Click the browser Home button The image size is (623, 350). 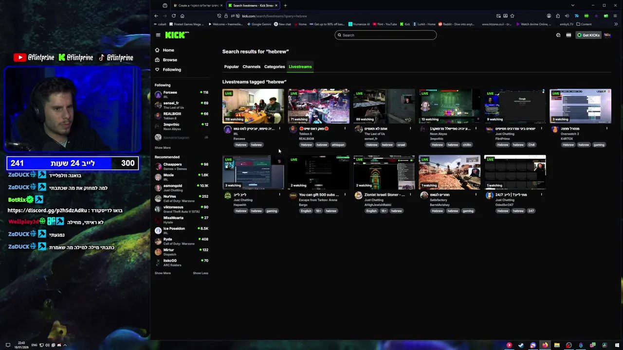pyautogui.click(x=182, y=16)
